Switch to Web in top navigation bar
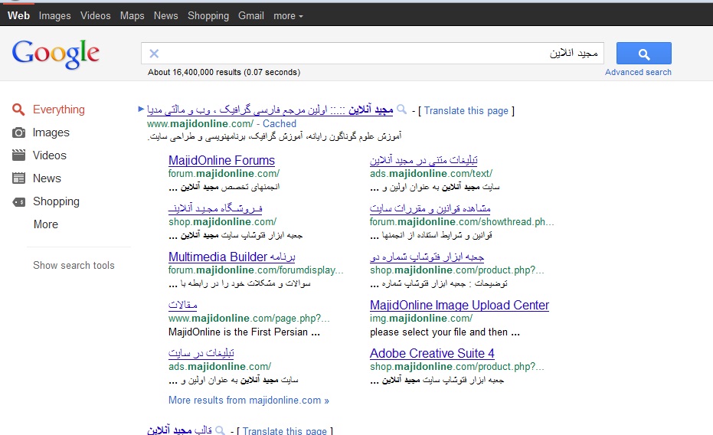This screenshot has height=435, width=713. [18, 15]
